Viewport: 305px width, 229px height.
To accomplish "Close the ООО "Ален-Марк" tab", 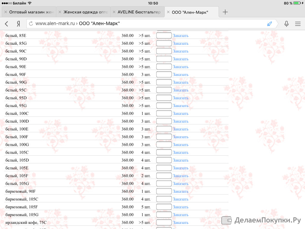I will (168, 12).
